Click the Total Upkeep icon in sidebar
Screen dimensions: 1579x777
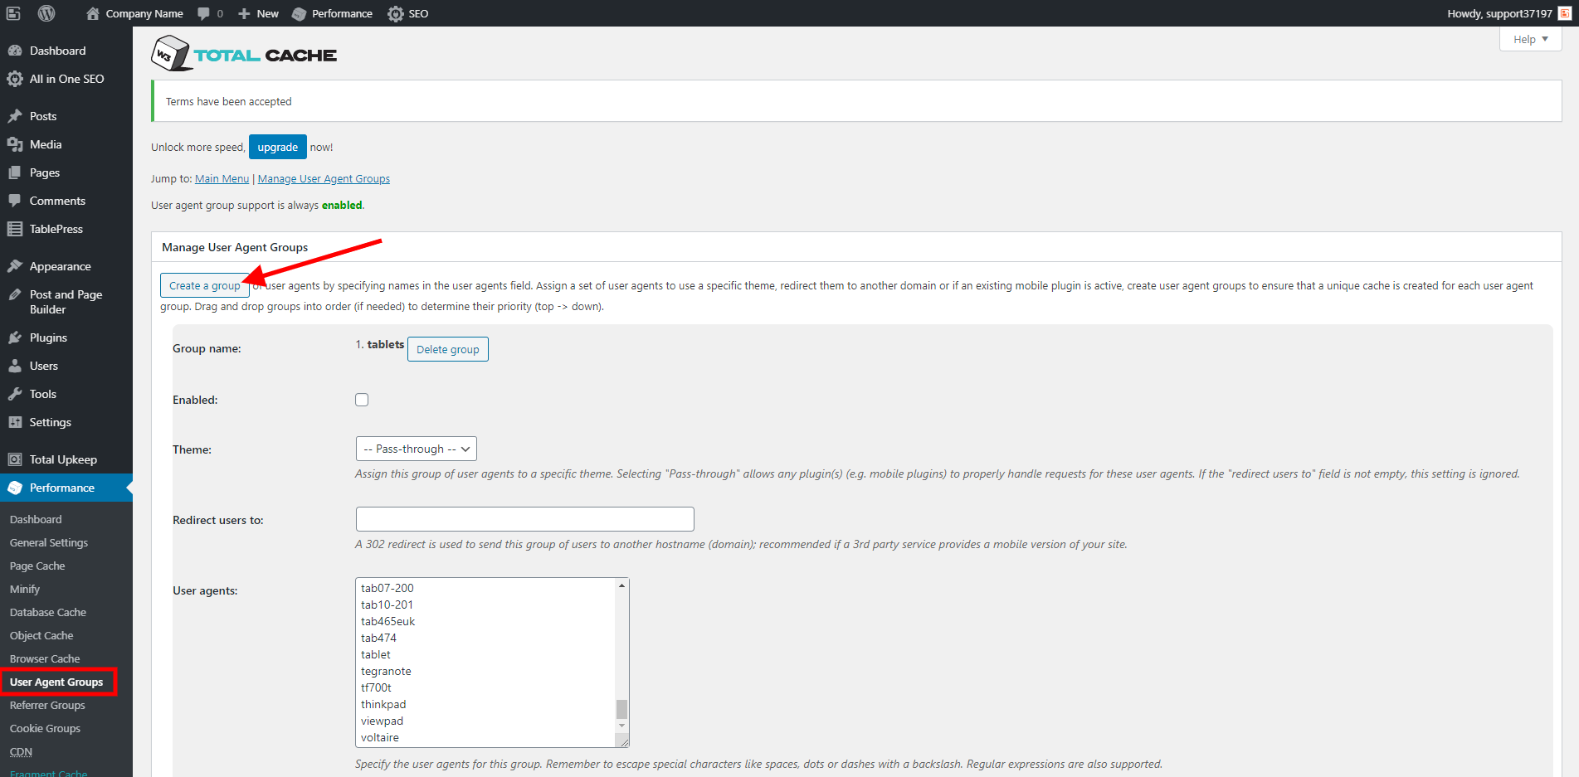point(15,459)
